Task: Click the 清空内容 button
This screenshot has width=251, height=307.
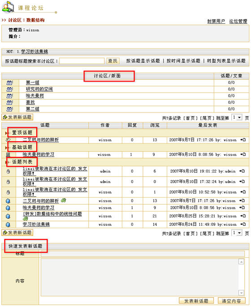Action: [x=232, y=301]
